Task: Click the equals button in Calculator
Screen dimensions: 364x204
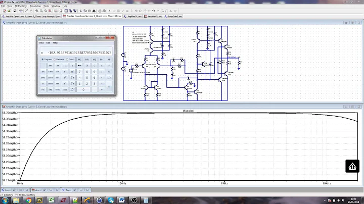Action: [109, 86]
